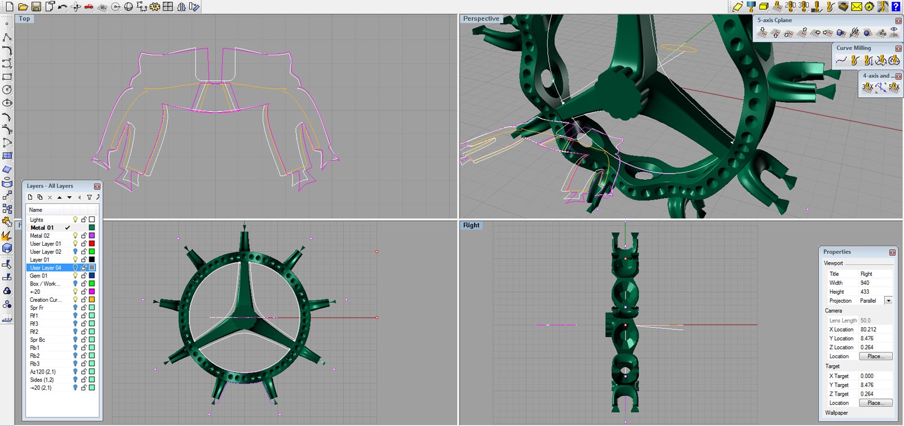
Task: Click the Undo arrow icon
Action: point(62,7)
